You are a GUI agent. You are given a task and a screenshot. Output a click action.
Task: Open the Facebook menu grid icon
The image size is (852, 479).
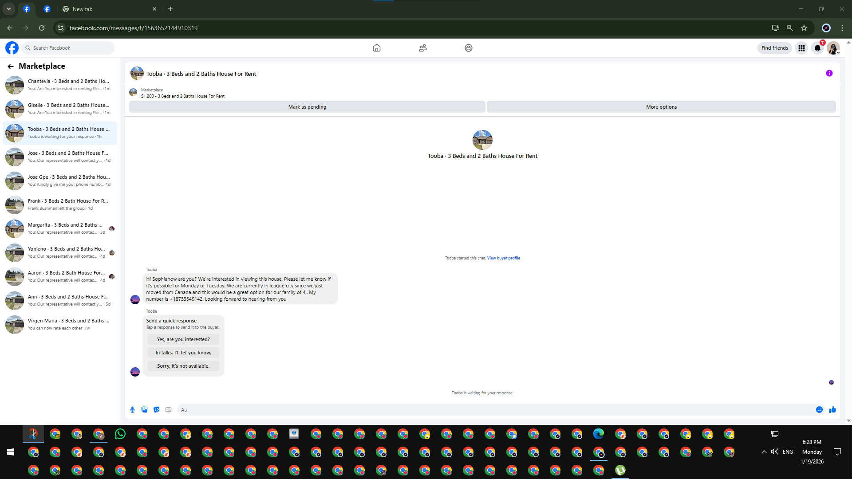(801, 48)
